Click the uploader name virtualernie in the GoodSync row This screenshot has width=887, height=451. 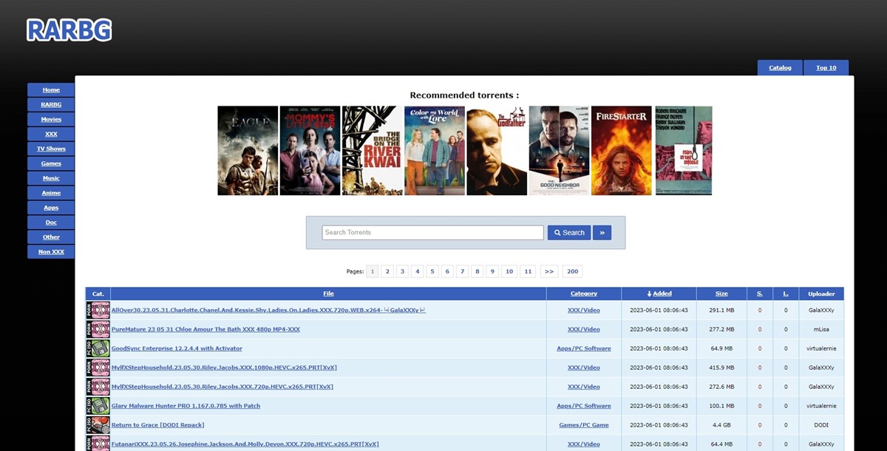click(x=821, y=348)
